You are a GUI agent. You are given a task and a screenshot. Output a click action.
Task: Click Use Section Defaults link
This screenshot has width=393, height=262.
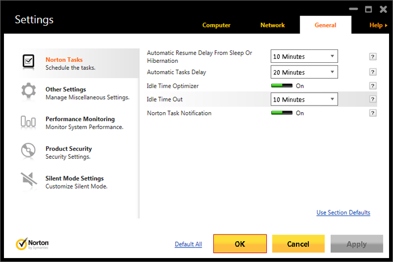coord(343,213)
